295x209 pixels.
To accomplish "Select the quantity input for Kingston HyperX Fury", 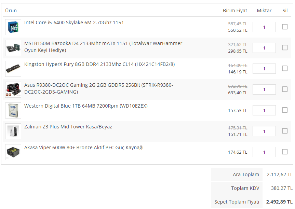I will [x=264, y=69].
